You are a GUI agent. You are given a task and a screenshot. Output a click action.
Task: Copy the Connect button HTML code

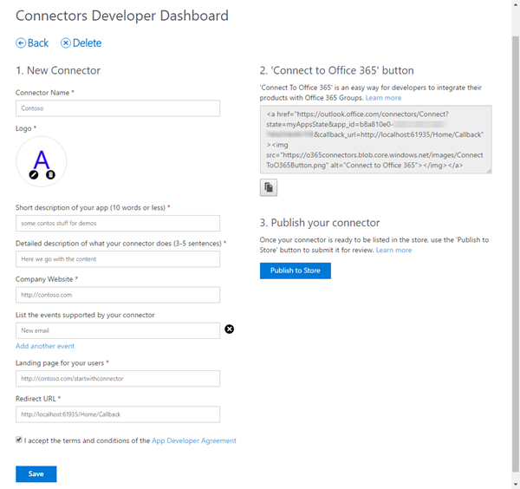click(269, 187)
